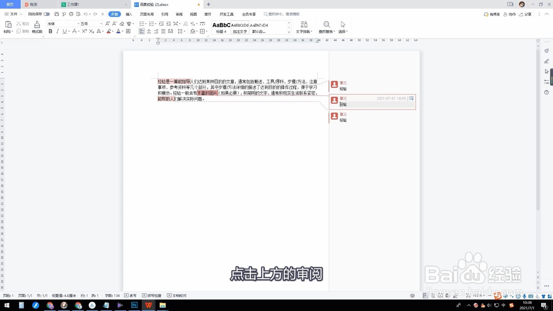Apply italic formatting

58,31
